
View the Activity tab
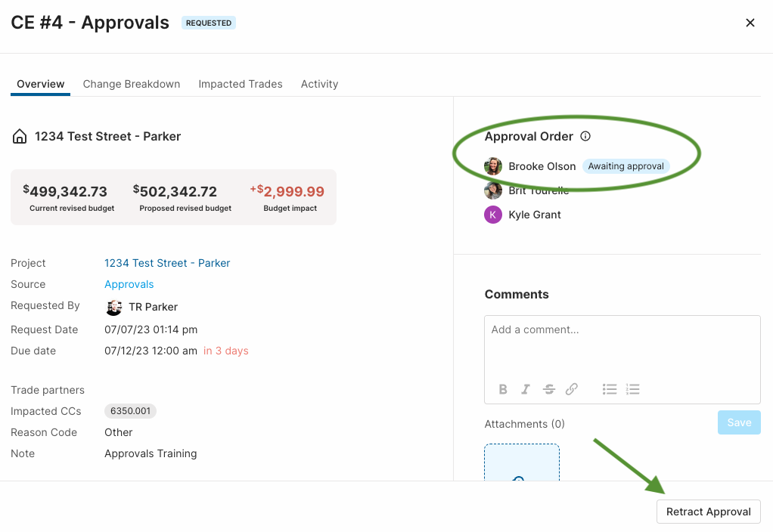tap(319, 84)
